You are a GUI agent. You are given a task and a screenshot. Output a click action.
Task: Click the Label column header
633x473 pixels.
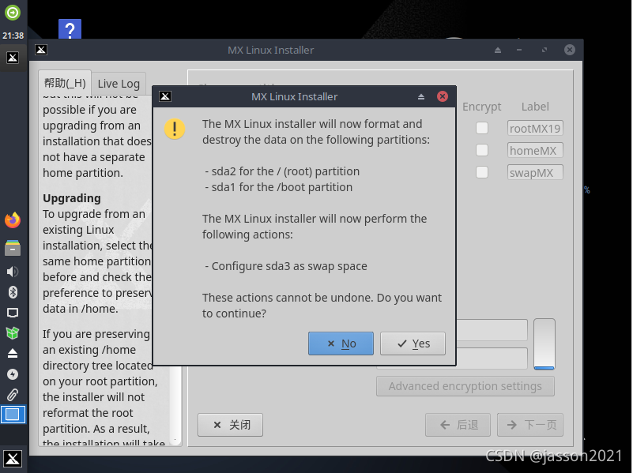535,107
